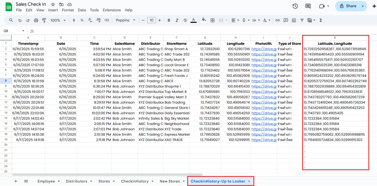377x186 pixels.
Task: Open version history clock icon
Action: point(295,6)
